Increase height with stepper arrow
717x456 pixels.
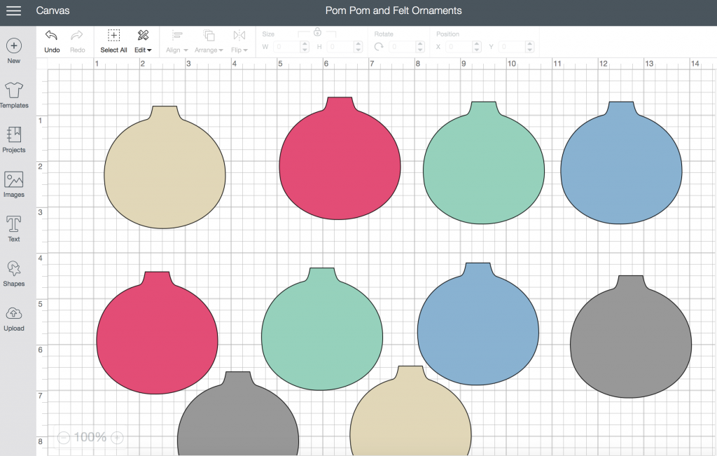click(x=358, y=44)
